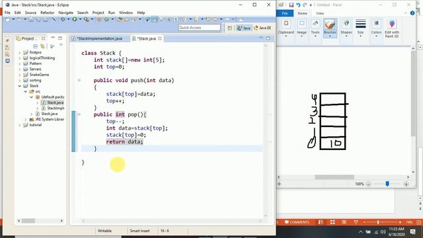Open the Window menu in Eclipse
423x238 pixels.
coord(126,13)
